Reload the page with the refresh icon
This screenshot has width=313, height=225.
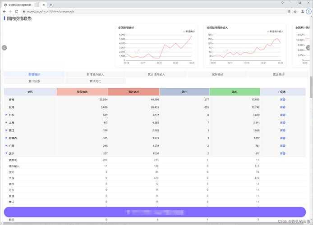pos(17,11)
